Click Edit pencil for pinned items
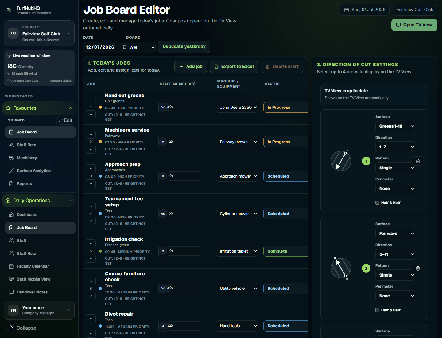 point(66,120)
